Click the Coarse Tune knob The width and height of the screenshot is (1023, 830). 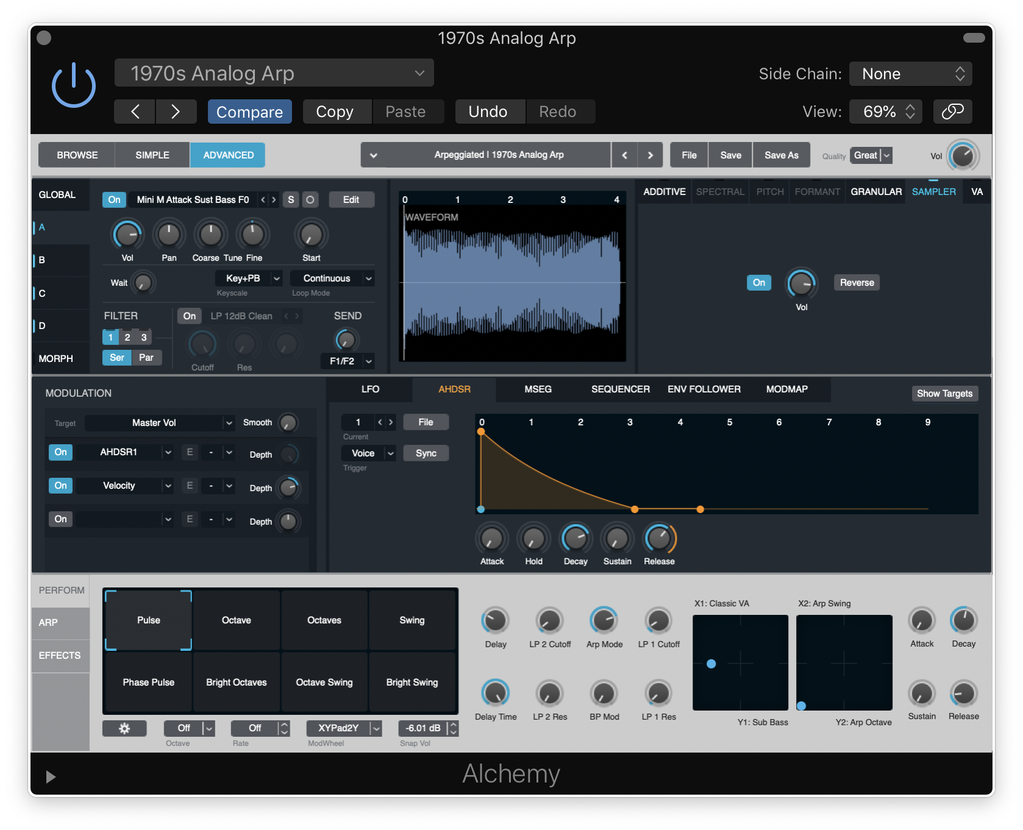210,235
